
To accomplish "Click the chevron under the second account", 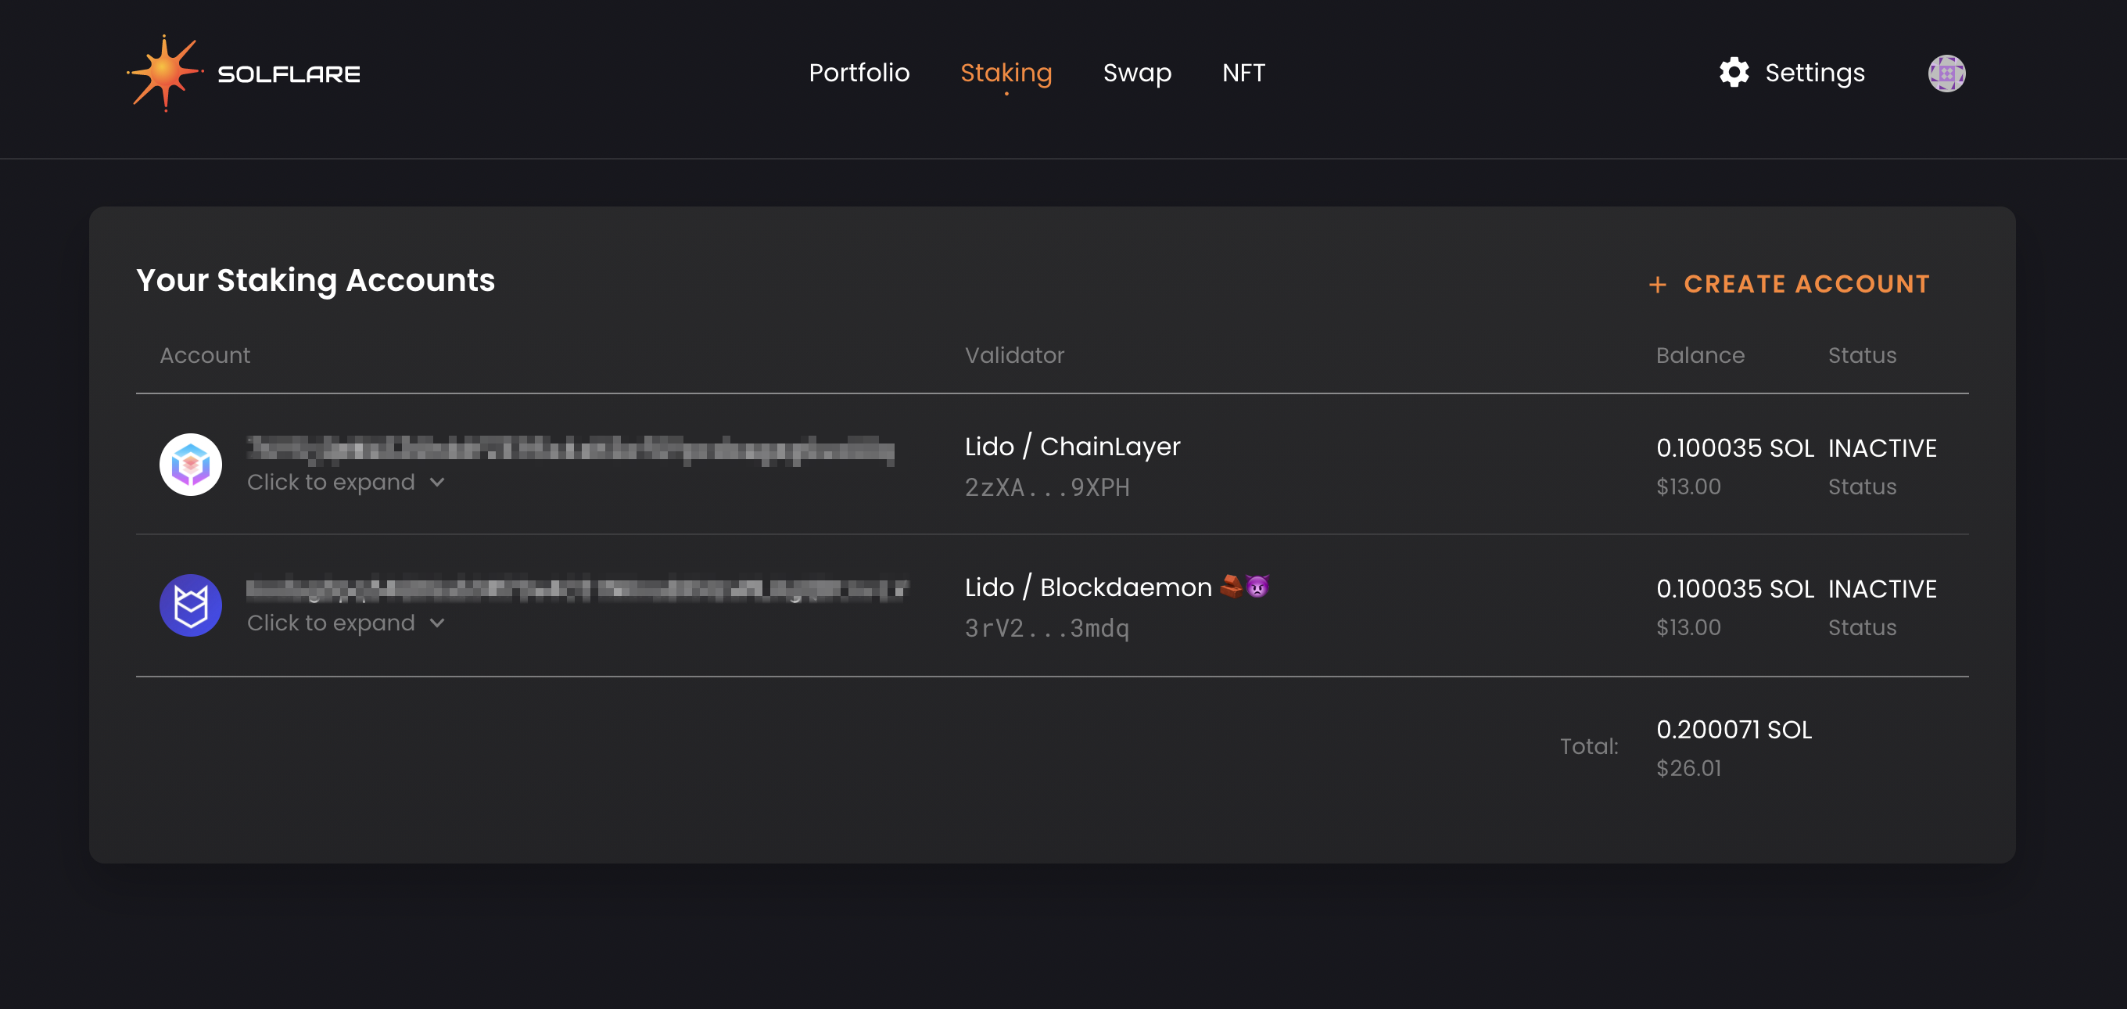I will point(438,623).
